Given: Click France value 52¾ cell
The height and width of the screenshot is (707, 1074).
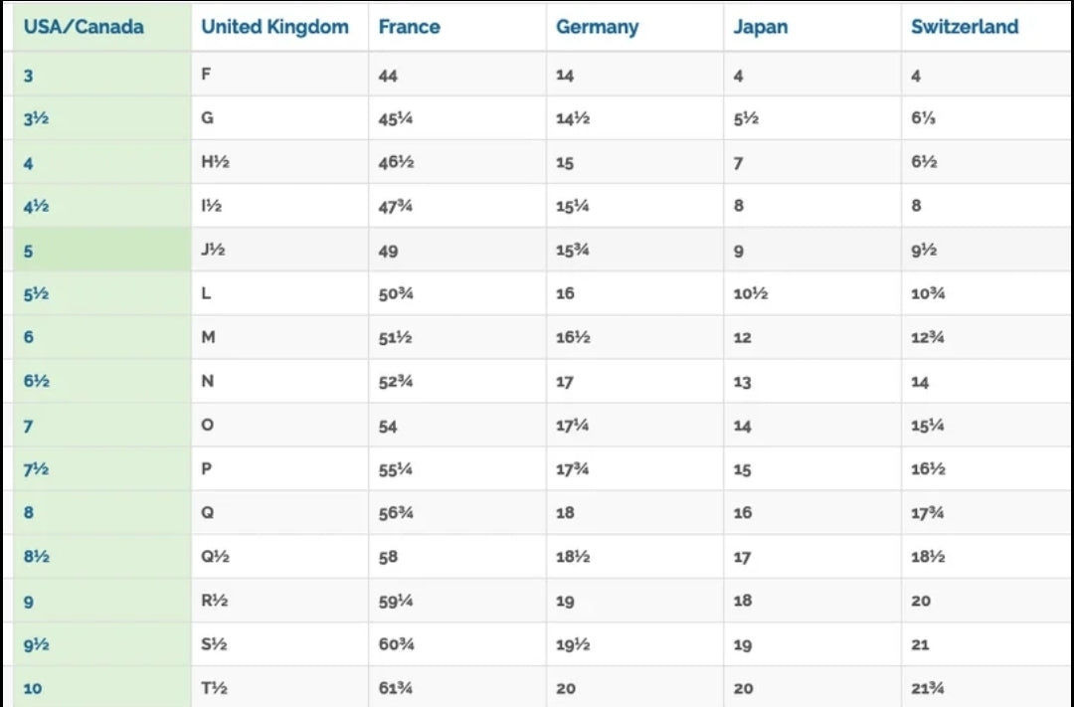Looking at the screenshot, I should coord(457,382).
